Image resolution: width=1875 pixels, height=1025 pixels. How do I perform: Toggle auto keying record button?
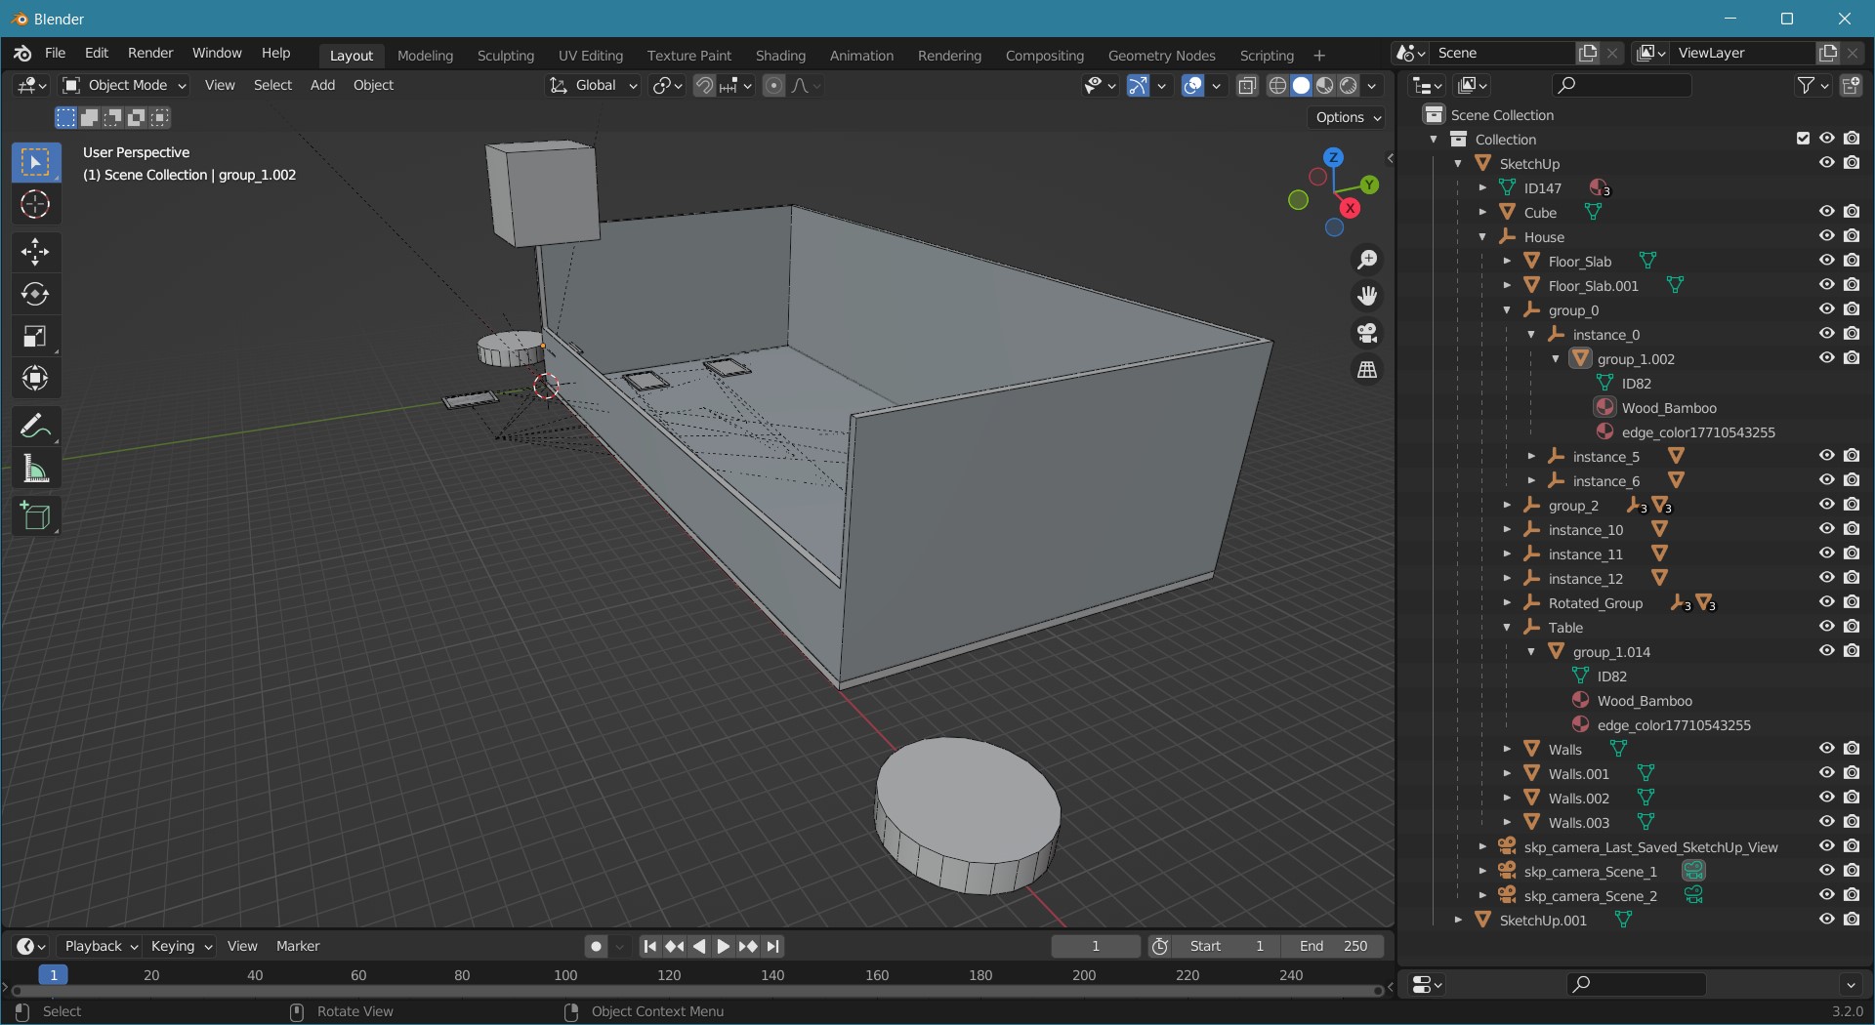pos(596,946)
